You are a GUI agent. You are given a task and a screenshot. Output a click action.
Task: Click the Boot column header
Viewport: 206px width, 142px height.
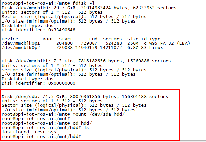[x=48, y=39]
